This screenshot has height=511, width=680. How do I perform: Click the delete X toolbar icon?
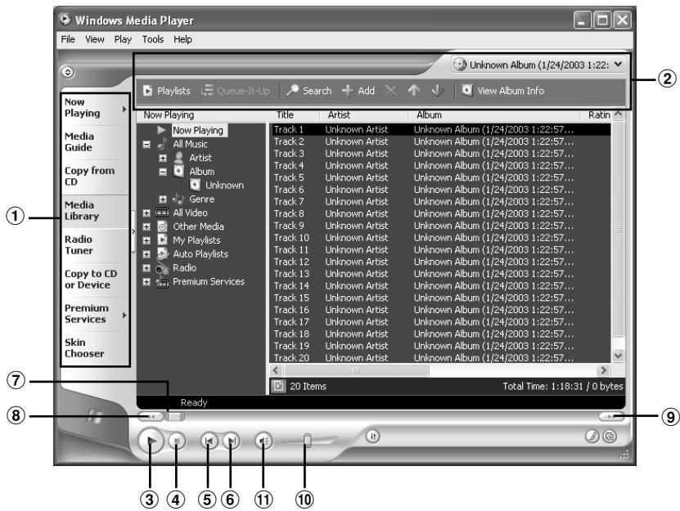click(391, 91)
